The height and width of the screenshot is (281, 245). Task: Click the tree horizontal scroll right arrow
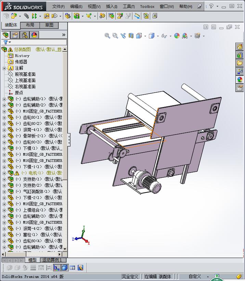[x=60, y=254]
